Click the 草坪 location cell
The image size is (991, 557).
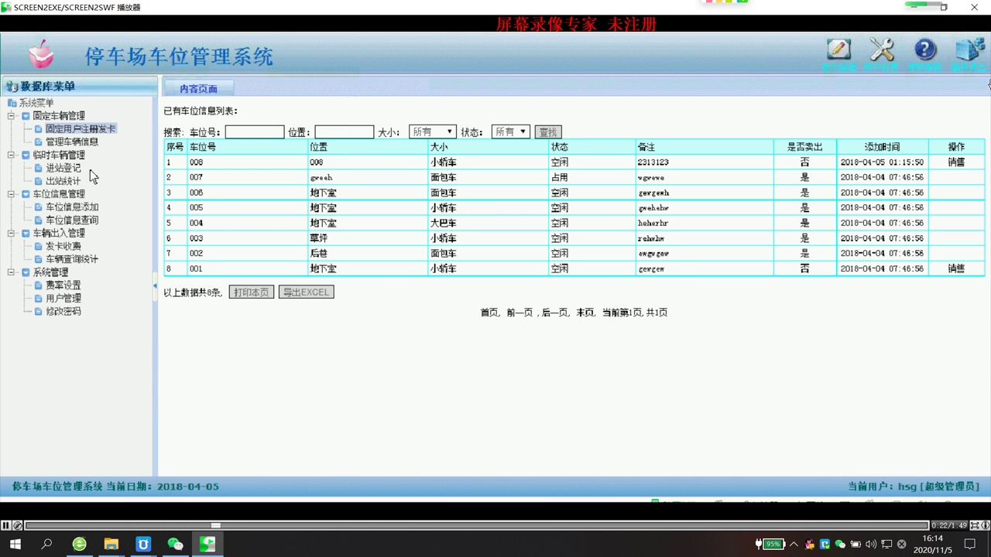(x=319, y=238)
